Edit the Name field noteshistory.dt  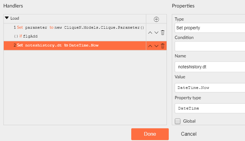point(210,67)
